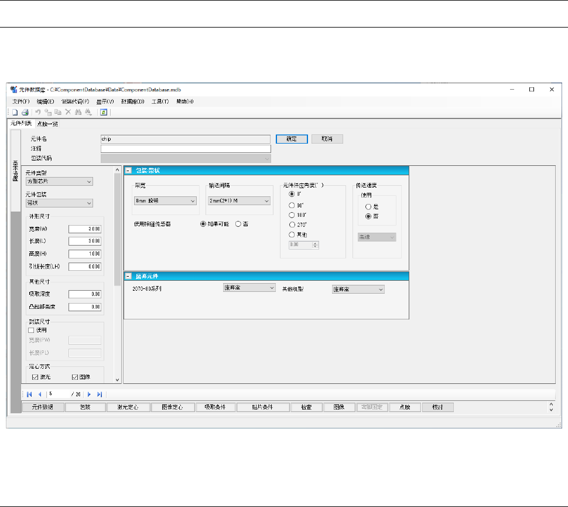Choose 是 under 传送速度 使用

click(368, 207)
